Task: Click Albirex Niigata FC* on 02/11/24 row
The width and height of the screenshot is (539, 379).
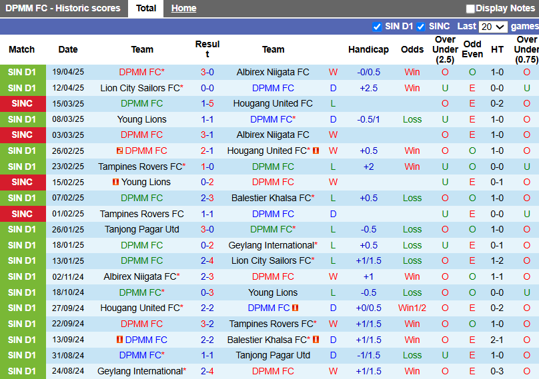Action: pyautogui.click(x=141, y=276)
